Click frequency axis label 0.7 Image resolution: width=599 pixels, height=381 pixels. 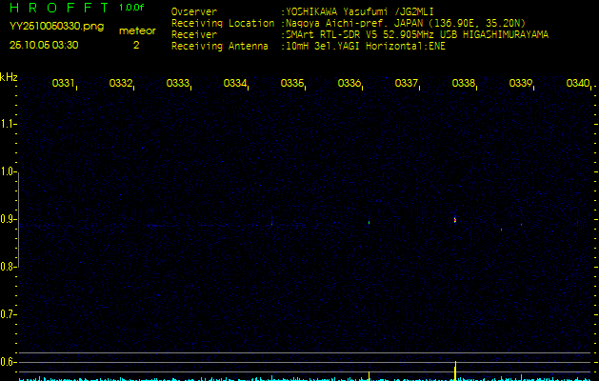[x=7, y=314]
